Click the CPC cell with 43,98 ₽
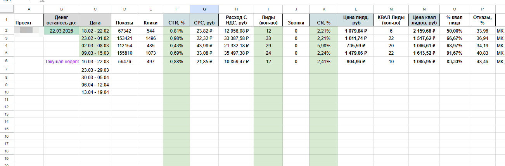 click(x=204, y=46)
